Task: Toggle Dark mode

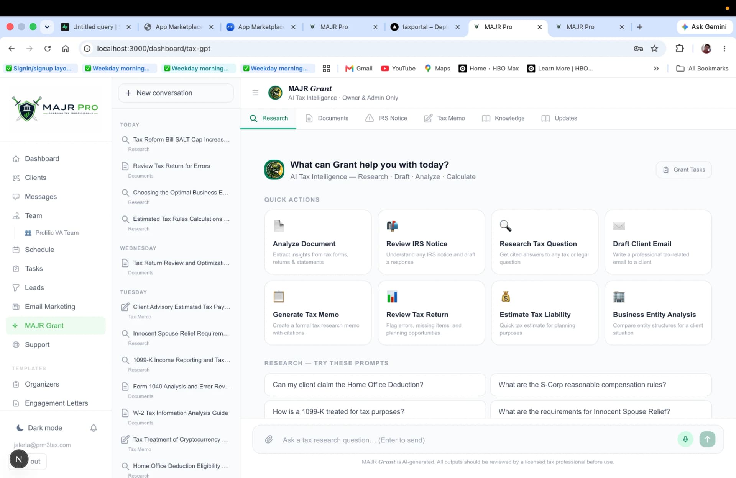Action: pos(39,428)
